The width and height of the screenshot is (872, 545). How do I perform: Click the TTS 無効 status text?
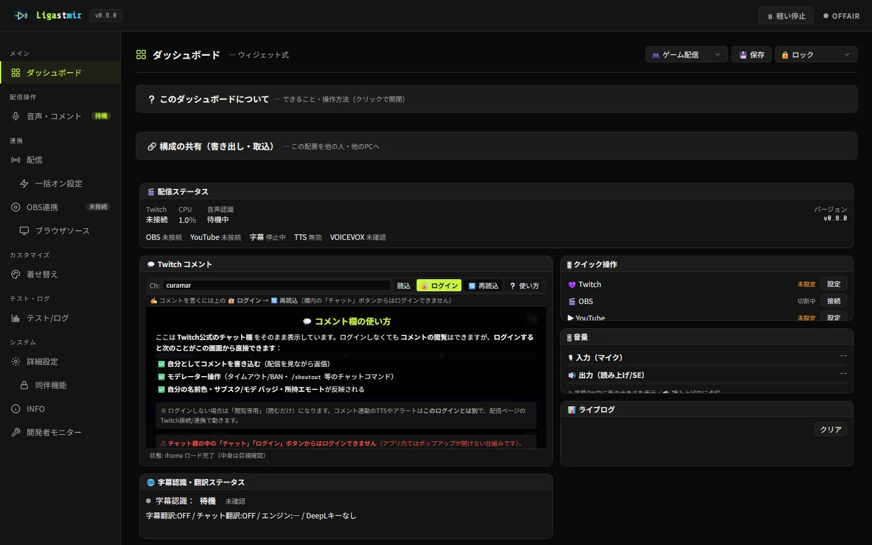[x=308, y=237]
